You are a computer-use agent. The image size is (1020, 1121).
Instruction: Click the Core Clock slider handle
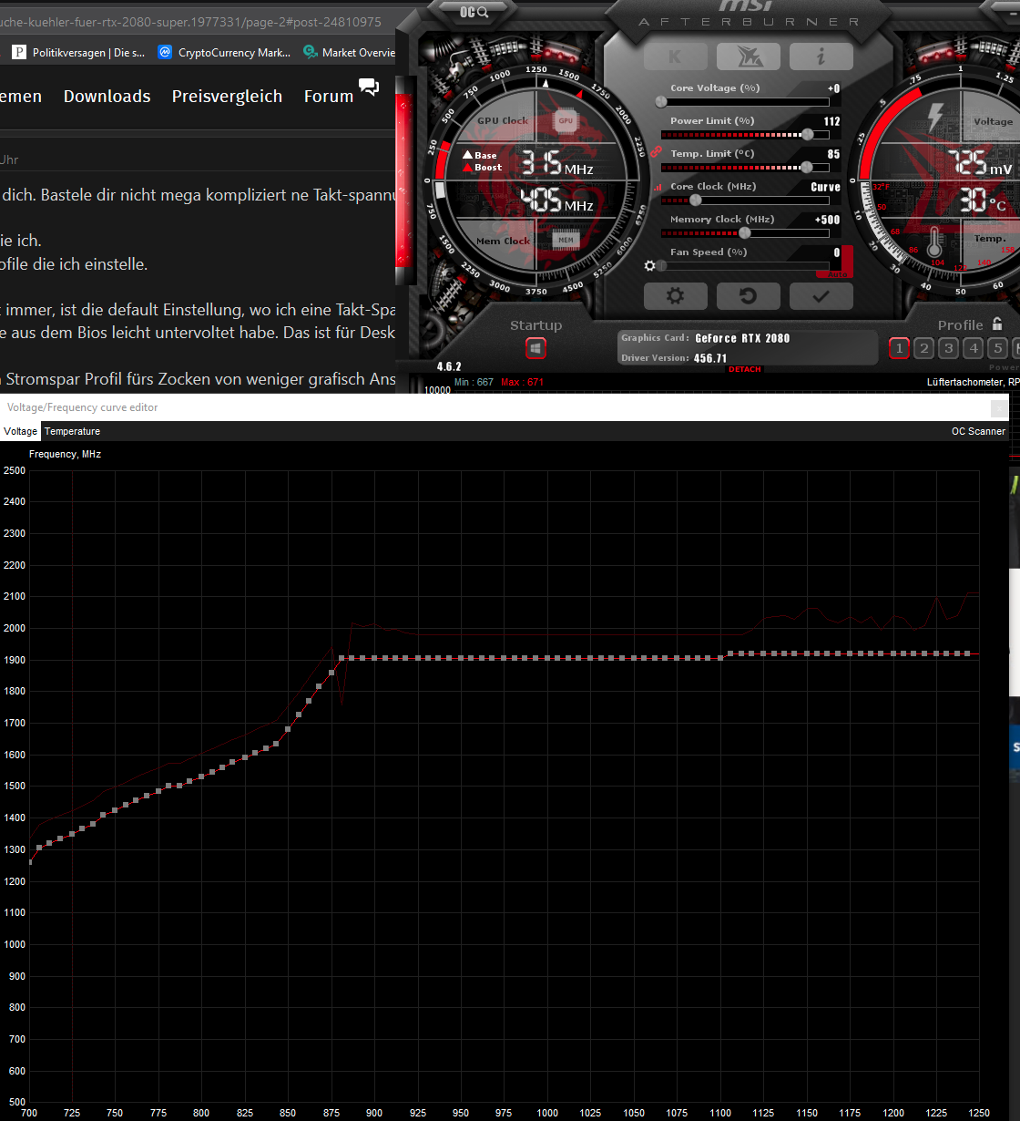[x=695, y=200]
